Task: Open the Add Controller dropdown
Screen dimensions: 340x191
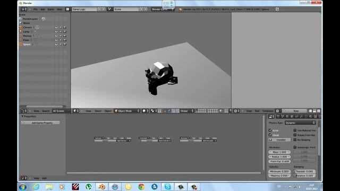Action: pos(164,141)
